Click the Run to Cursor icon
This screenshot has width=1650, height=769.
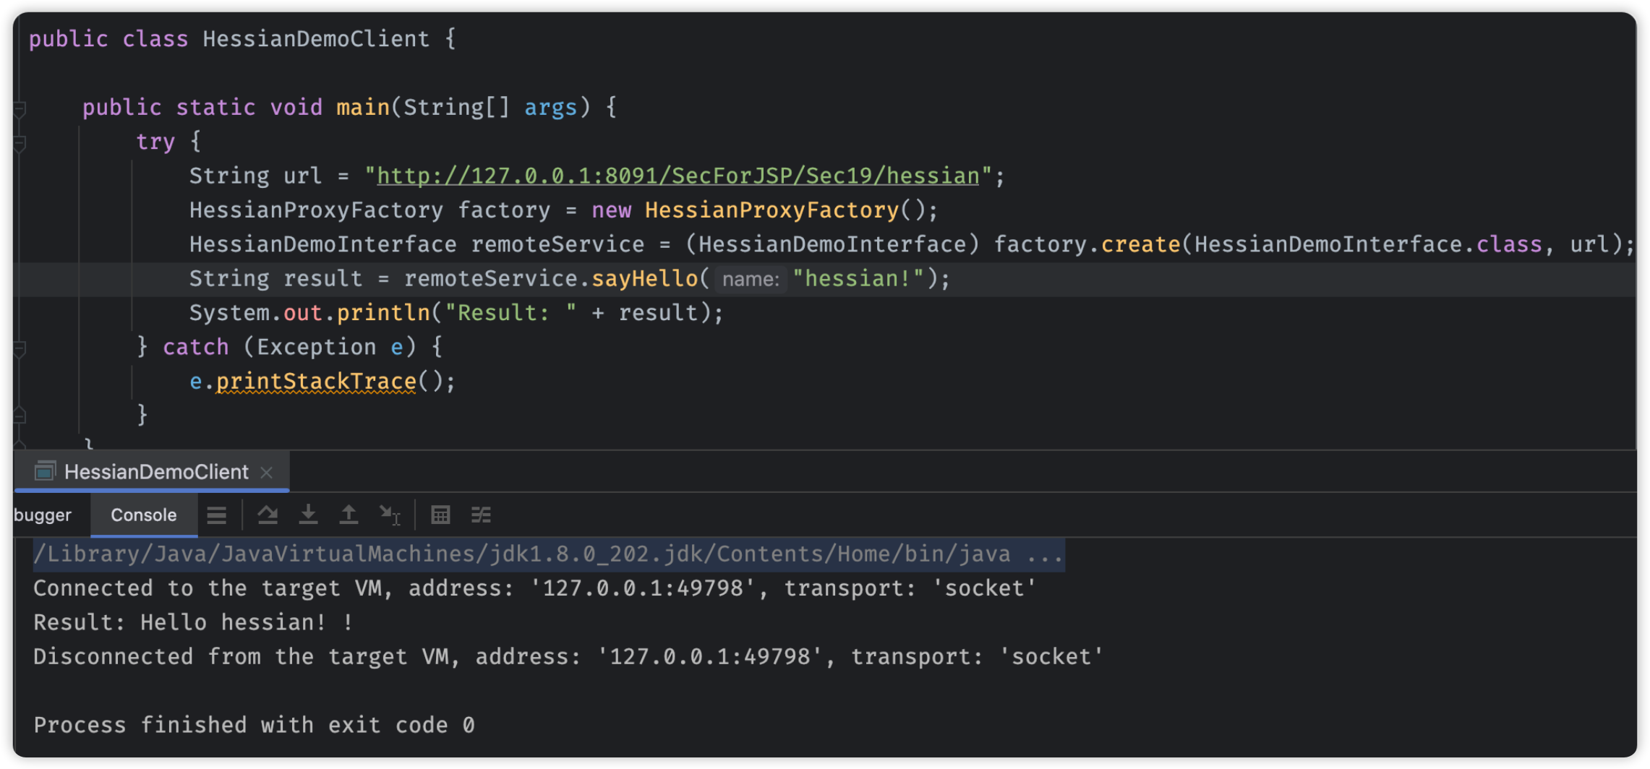[x=390, y=515]
